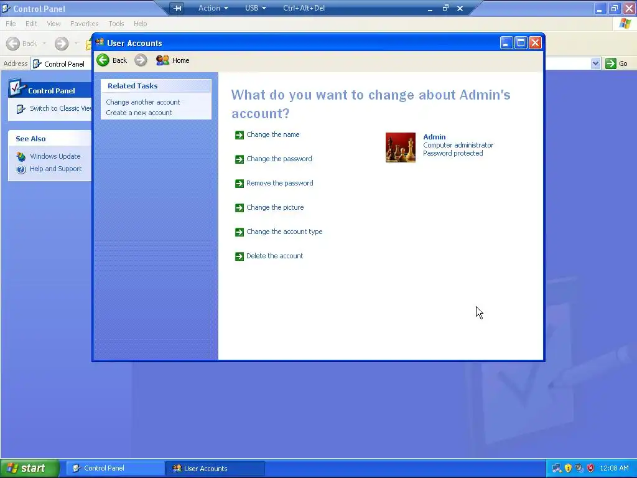Open Help menu in Control Panel window
Screen dimensions: 637x478
140,24
